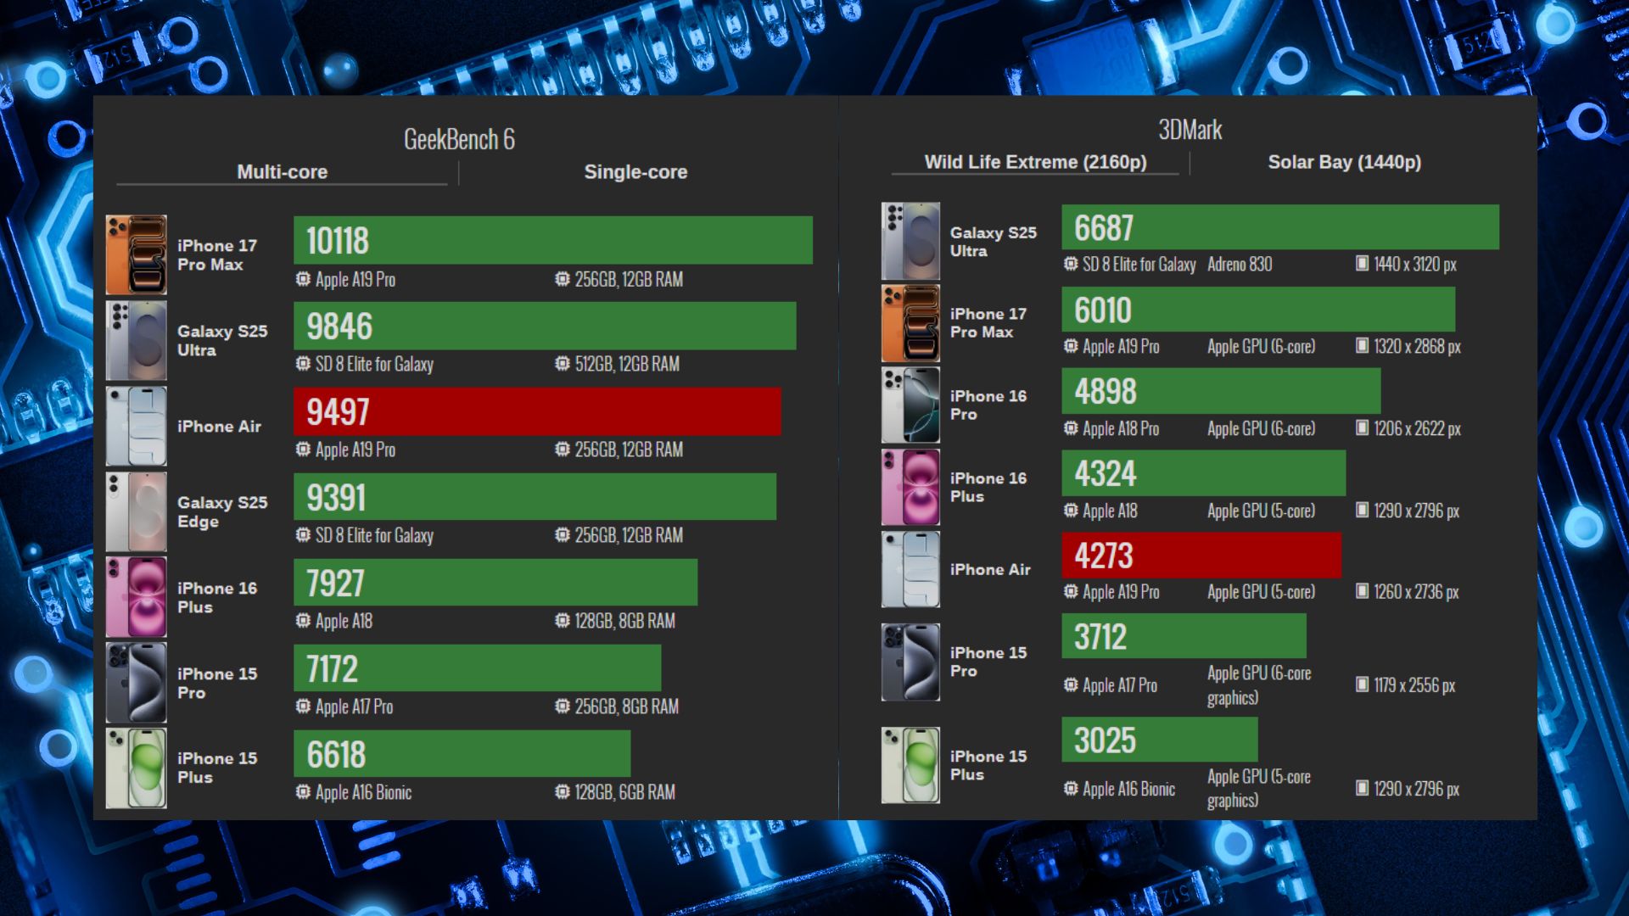Open iPhone Air thumbnail in 3DMark list

(x=910, y=569)
